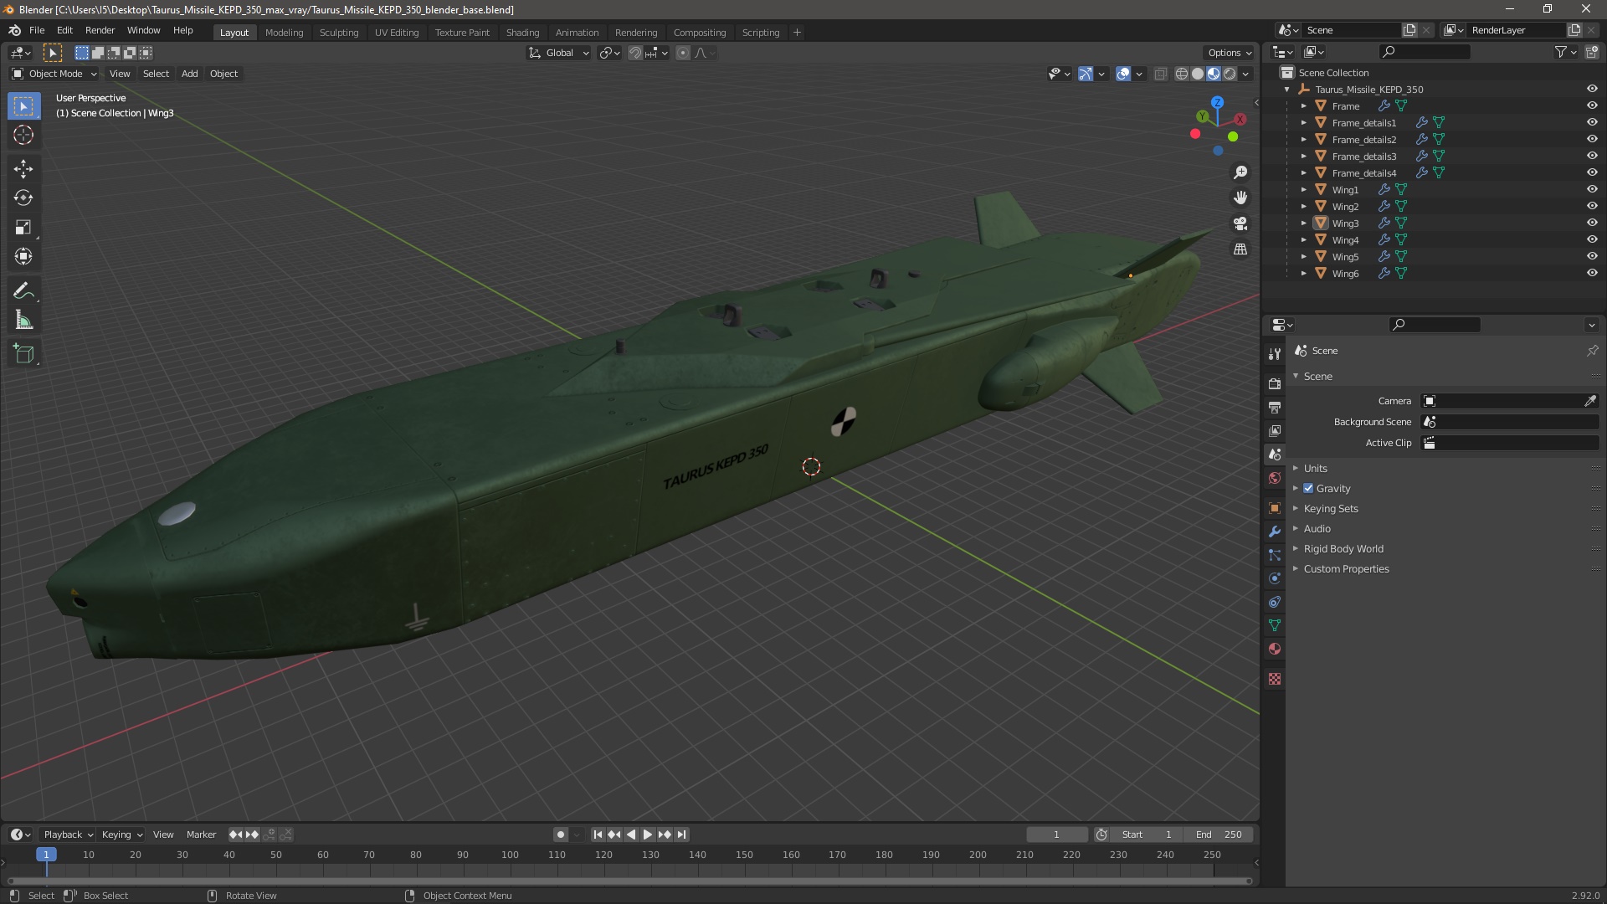Jump to timeline start frame

pyautogui.click(x=598, y=835)
